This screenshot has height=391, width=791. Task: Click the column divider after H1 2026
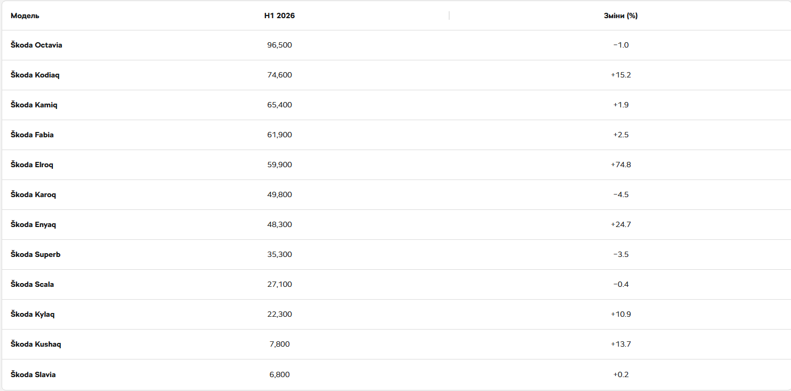[449, 16]
